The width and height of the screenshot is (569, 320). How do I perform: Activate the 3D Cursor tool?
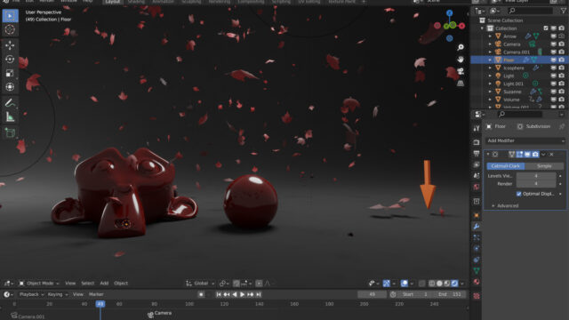click(10, 29)
